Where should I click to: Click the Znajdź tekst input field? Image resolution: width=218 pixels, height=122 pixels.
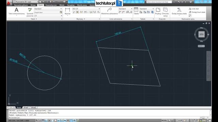[x=47, y=12]
